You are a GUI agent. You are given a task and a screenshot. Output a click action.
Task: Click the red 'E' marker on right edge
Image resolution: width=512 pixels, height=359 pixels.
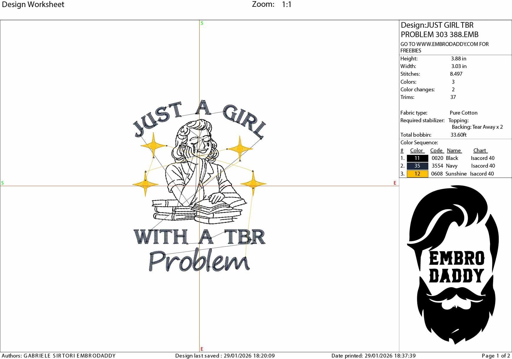coord(395,183)
